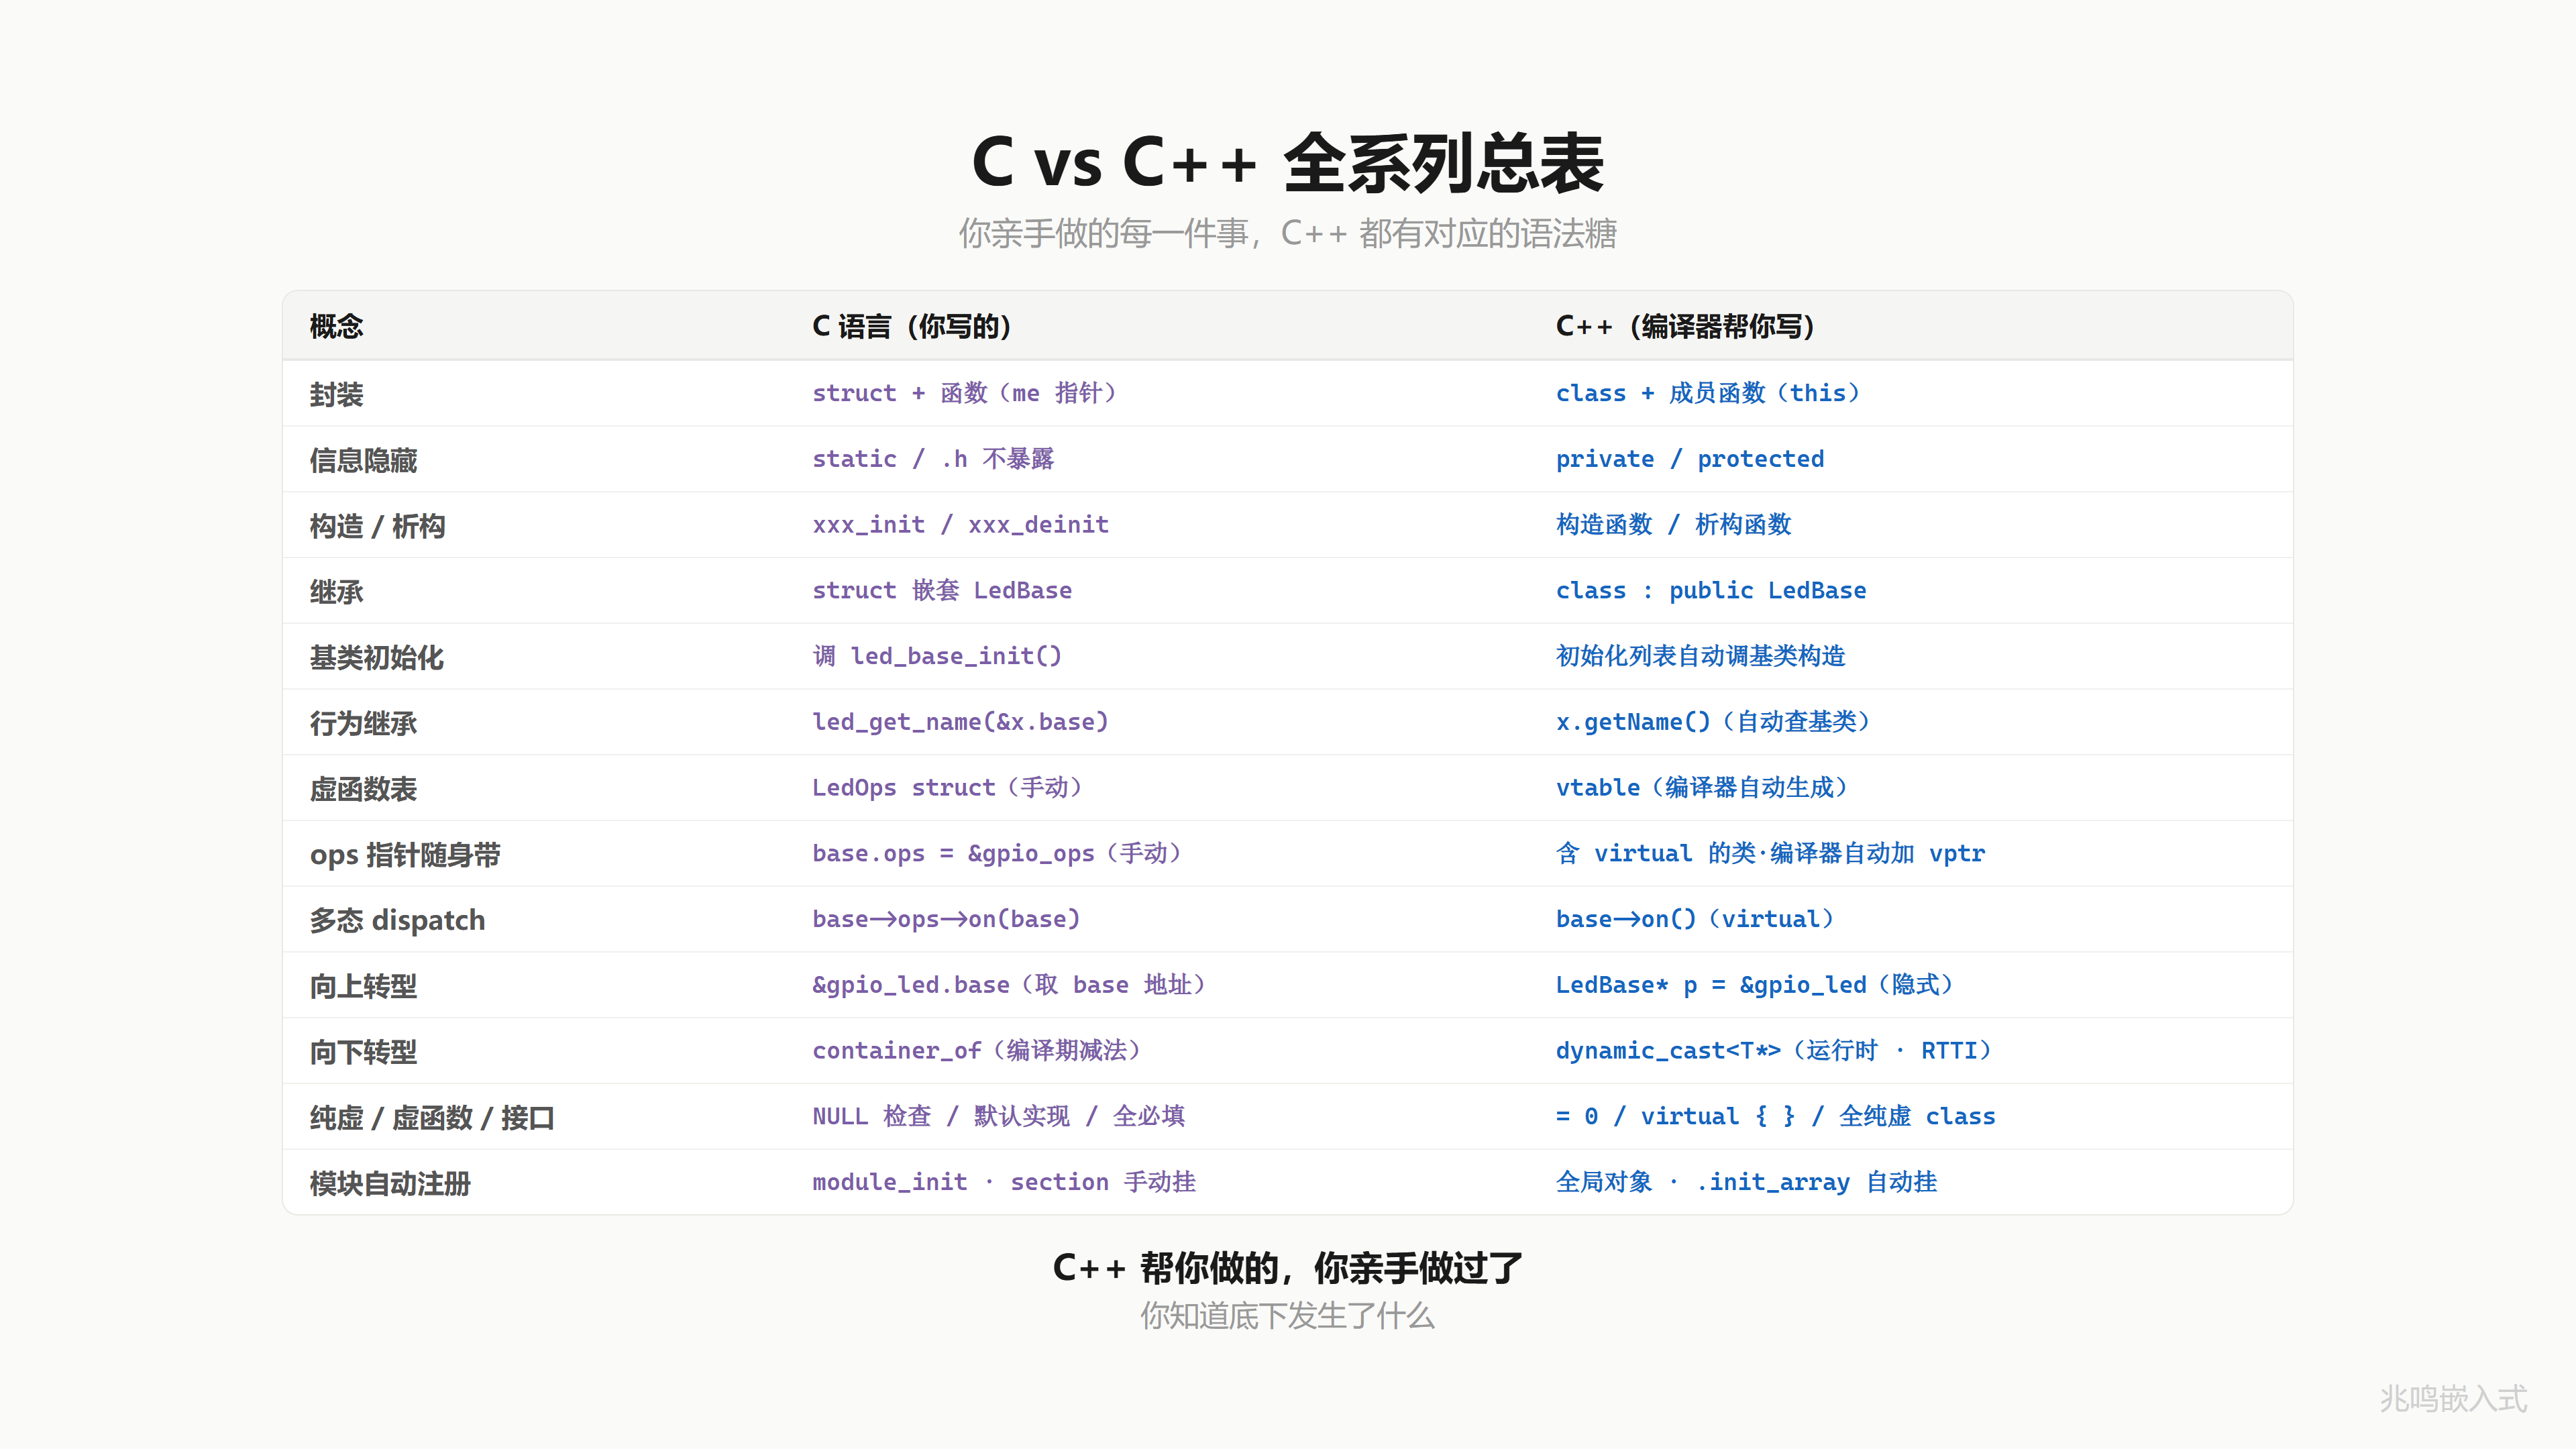The height and width of the screenshot is (1449, 2576).
Task: Click cell 'base→ops→on(base)'
Action: click(946, 919)
